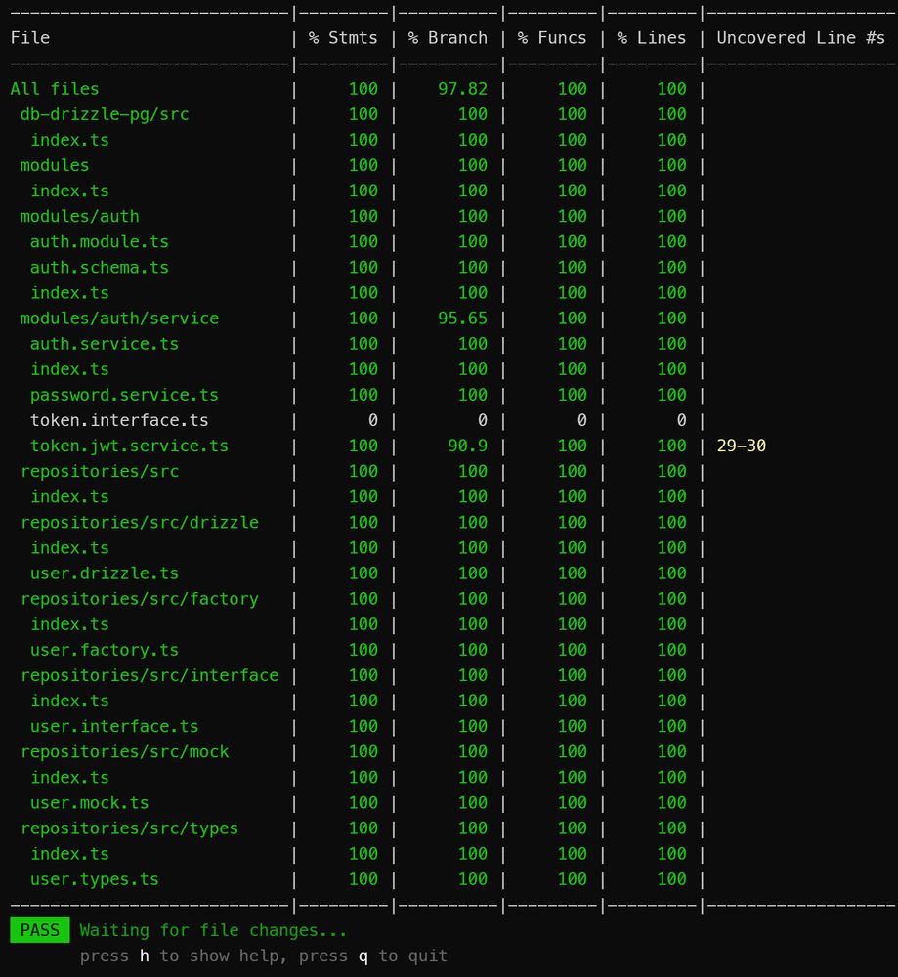Click the 'File' column header
Screen dimensions: 898x977
(30, 38)
